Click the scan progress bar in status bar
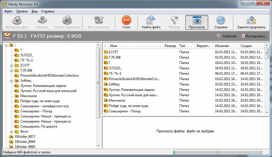 point(195,152)
